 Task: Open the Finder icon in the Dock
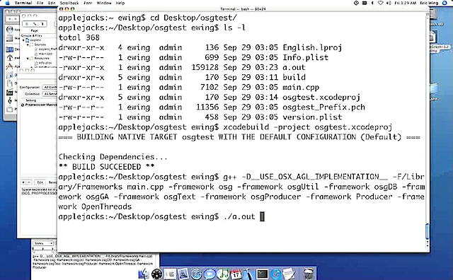(x=144, y=274)
